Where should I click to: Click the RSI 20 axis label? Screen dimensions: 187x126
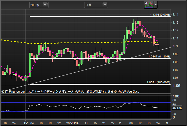[174, 114]
